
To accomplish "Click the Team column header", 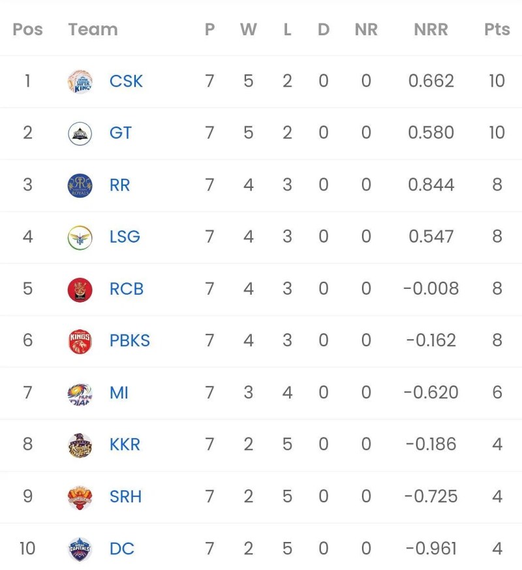I will pyautogui.click(x=93, y=29).
